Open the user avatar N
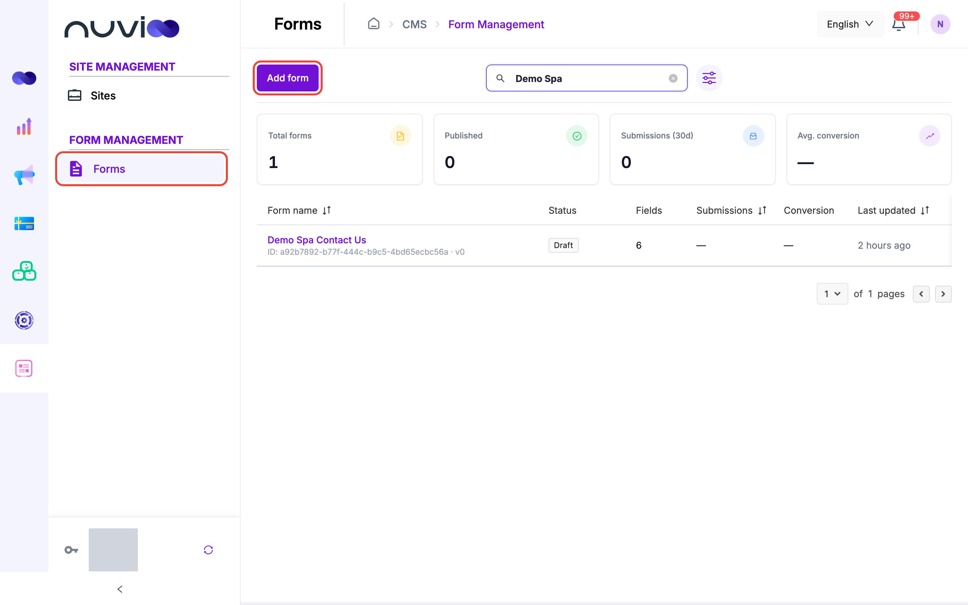 click(940, 24)
